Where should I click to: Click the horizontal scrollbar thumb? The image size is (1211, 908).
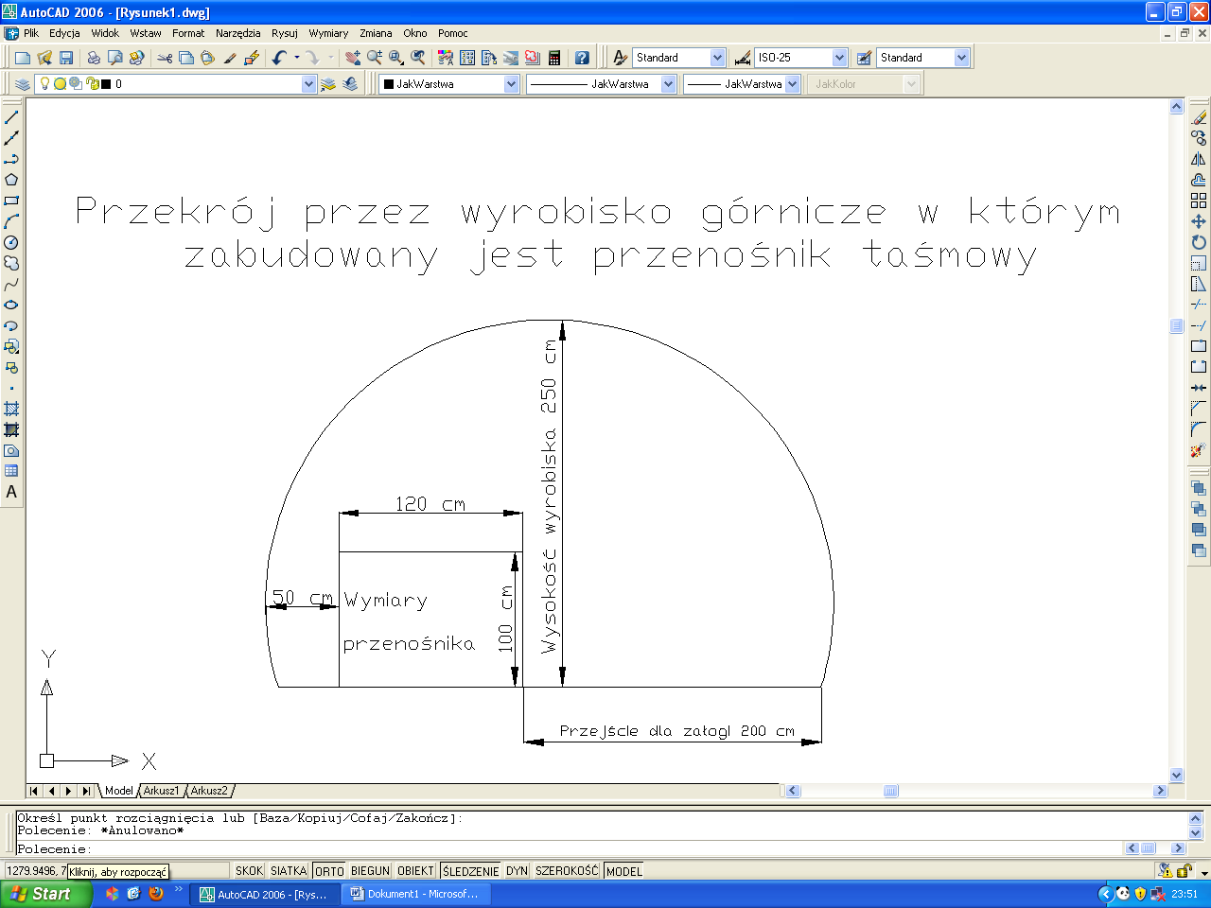(890, 791)
